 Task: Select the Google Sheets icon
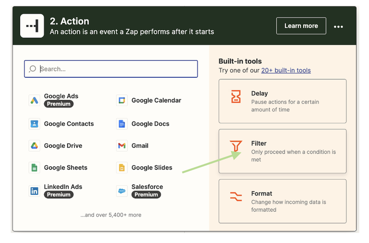[x=35, y=168]
